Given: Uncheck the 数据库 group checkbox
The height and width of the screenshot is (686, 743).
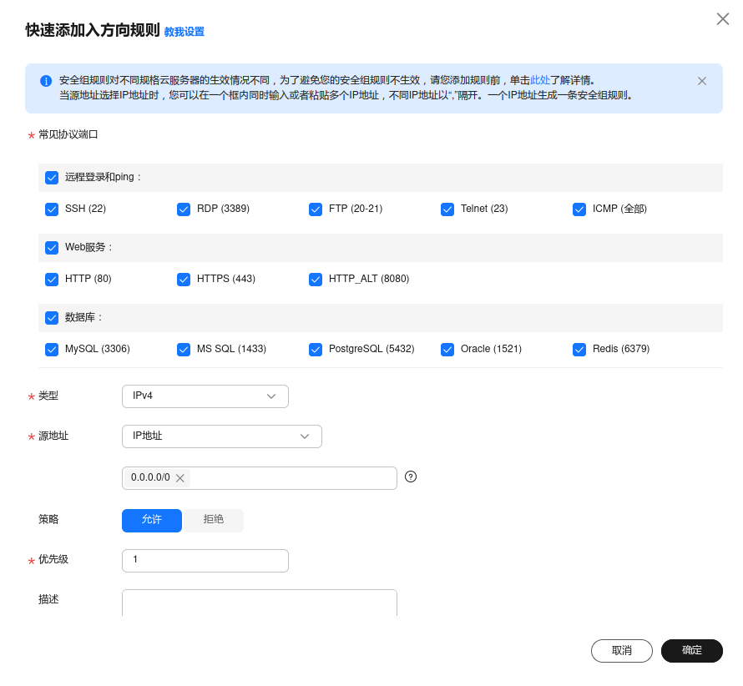Looking at the screenshot, I should [x=52, y=317].
